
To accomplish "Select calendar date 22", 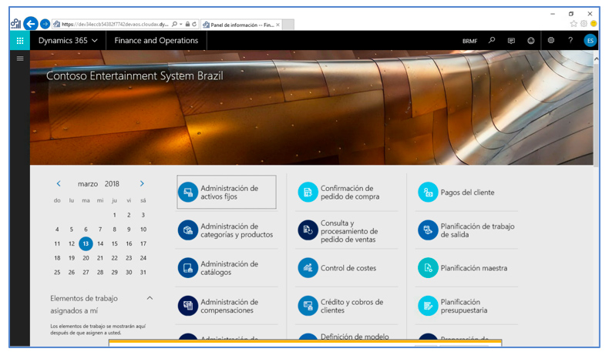I will (114, 258).
